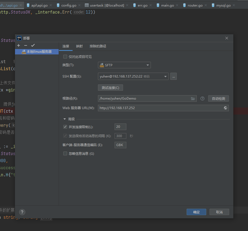Close the router.go tab
Viewport: 248px width, 231px height.
coord(206,5)
